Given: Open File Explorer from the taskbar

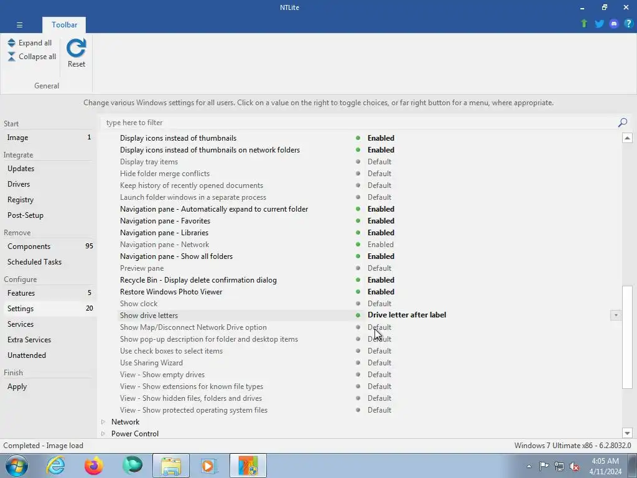Looking at the screenshot, I should 171,466.
